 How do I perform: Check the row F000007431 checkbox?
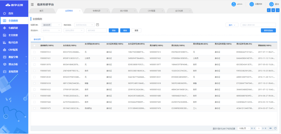tap(34, 58)
